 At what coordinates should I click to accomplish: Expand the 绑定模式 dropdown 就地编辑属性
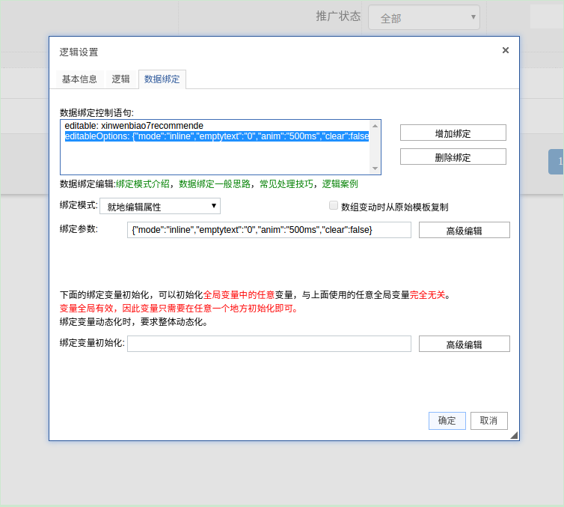tap(160, 206)
